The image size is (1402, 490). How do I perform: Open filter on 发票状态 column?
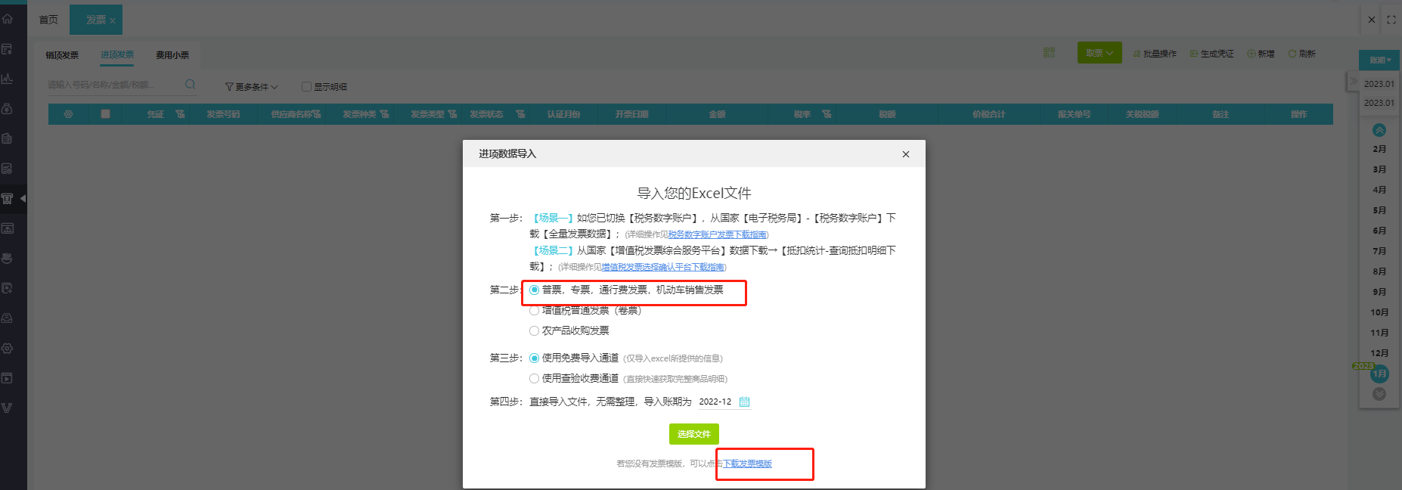(520, 114)
